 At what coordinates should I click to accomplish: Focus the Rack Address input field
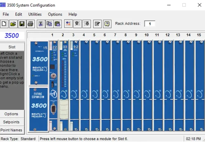[x=150, y=24]
